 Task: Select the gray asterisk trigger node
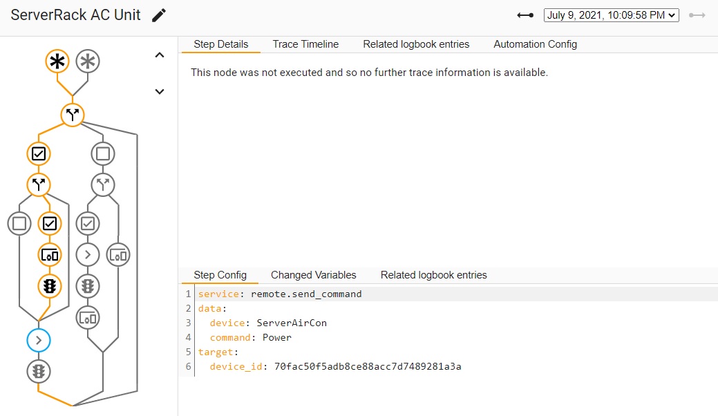pyautogui.click(x=88, y=62)
